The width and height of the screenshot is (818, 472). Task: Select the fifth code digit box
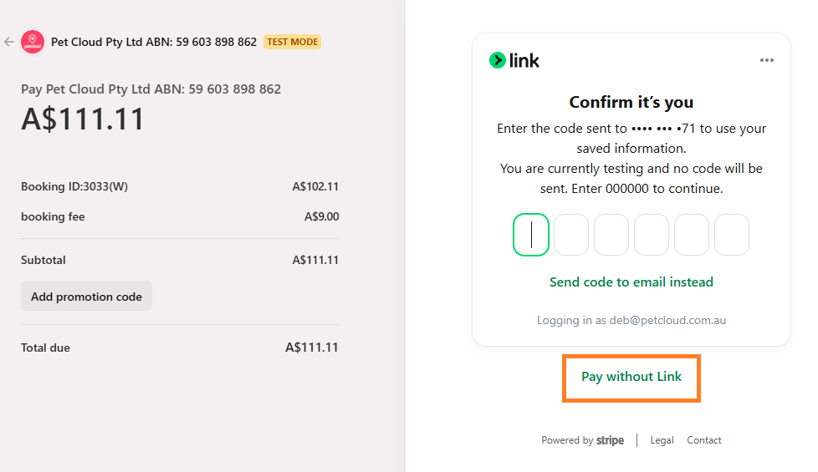tap(692, 235)
